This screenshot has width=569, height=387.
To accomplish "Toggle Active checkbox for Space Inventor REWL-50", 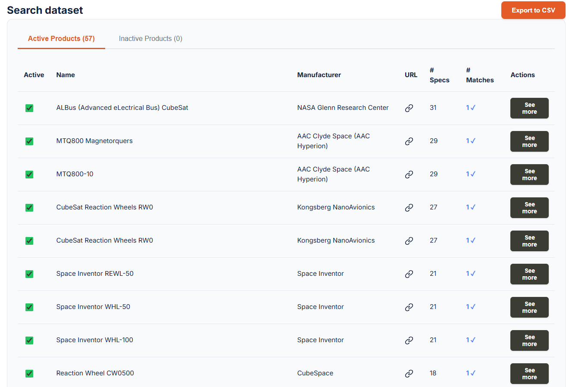I will pyautogui.click(x=29, y=274).
